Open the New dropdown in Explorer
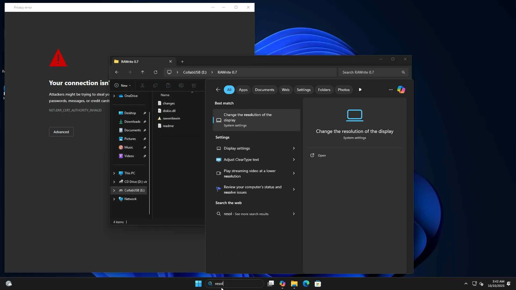The height and width of the screenshot is (290, 516). [x=123, y=85]
